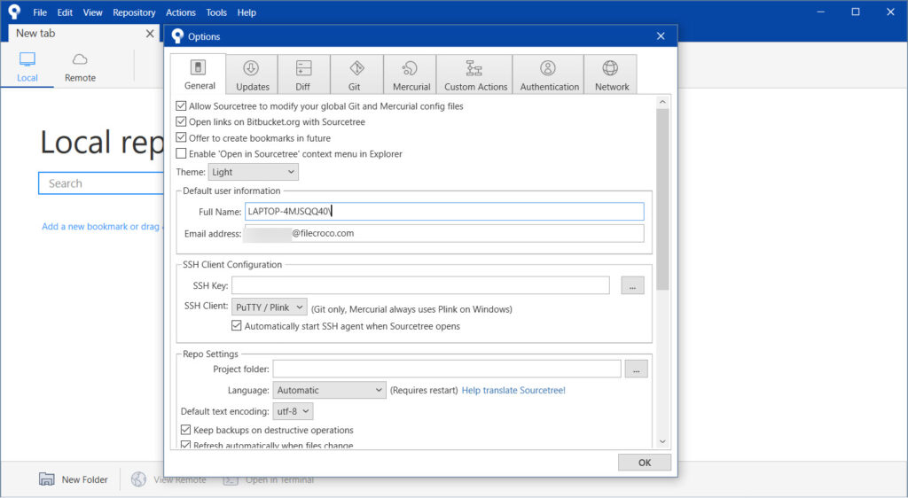908x498 pixels.
Task: Click the New Folder icon button
Action: (47, 479)
